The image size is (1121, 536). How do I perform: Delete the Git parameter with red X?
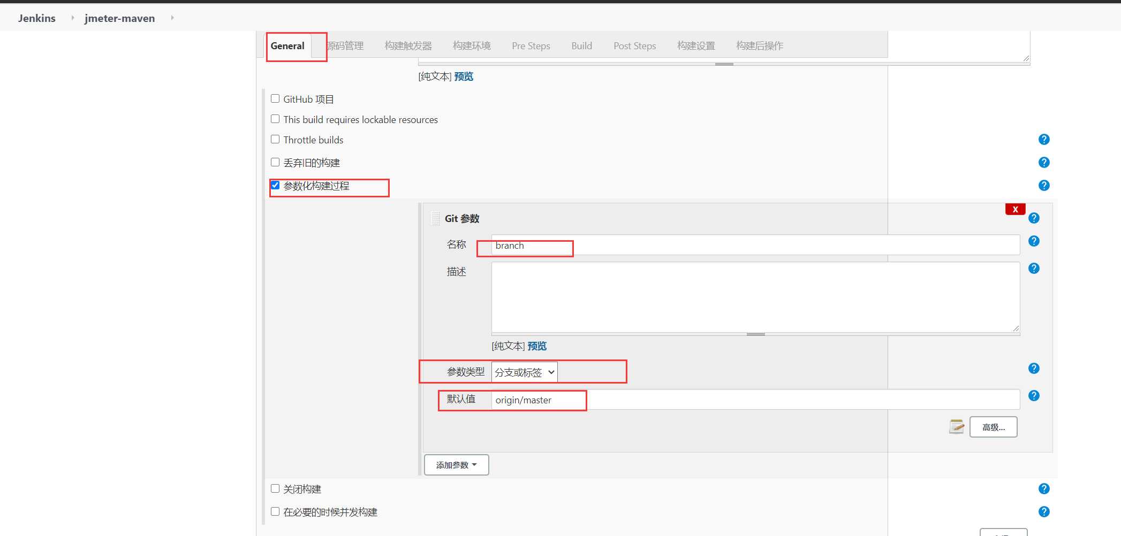coord(1015,209)
